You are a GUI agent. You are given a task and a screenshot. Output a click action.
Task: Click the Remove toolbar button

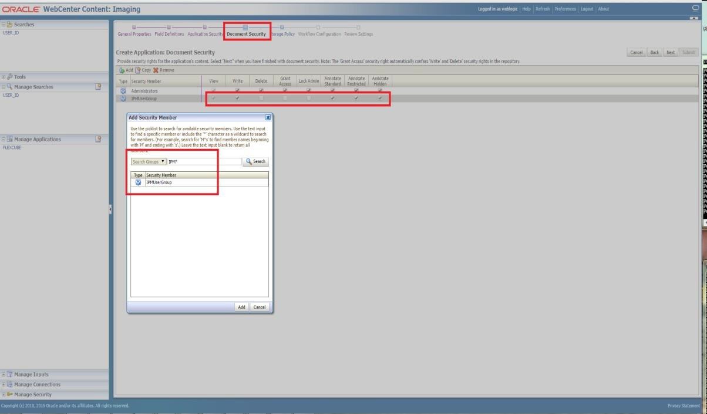163,70
